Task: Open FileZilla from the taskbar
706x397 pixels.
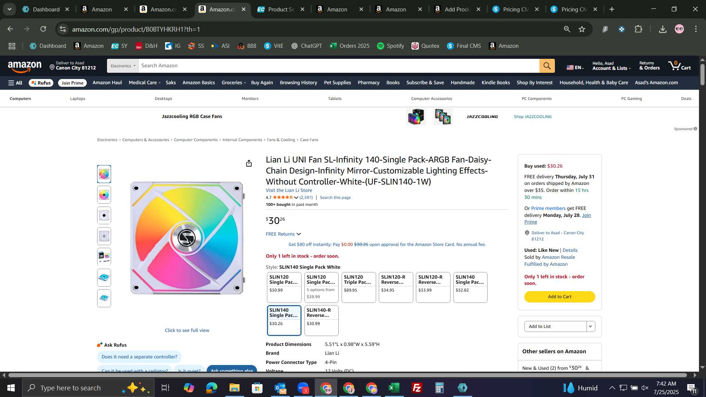Action: pos(417,388)
